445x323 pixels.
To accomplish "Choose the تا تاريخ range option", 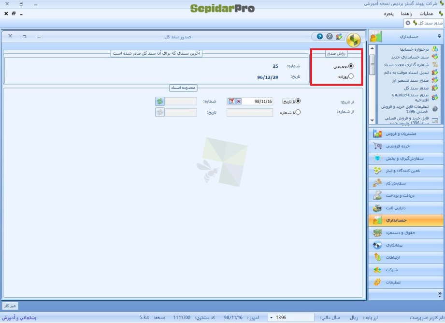I will pyautogui.click(x=298, y=101).
